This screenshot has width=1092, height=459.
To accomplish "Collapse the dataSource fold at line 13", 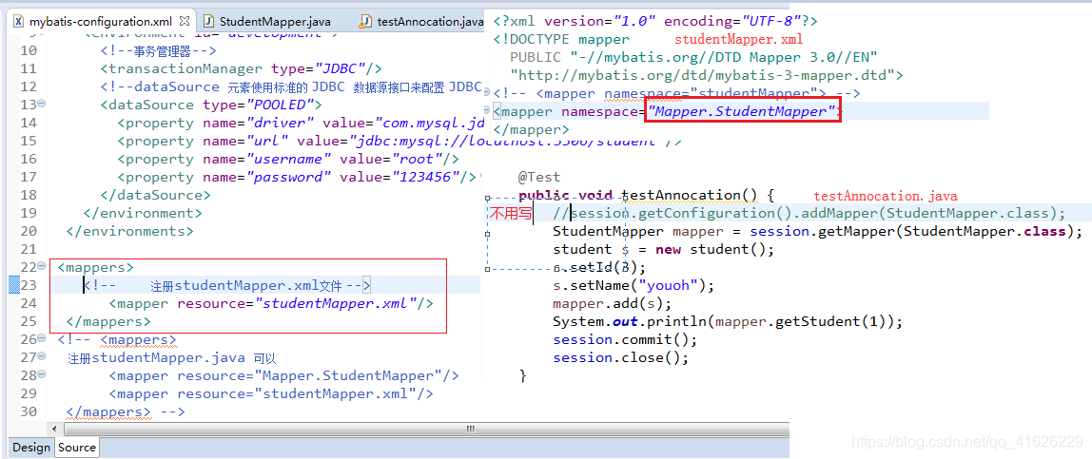I will [x=41, y=104].
